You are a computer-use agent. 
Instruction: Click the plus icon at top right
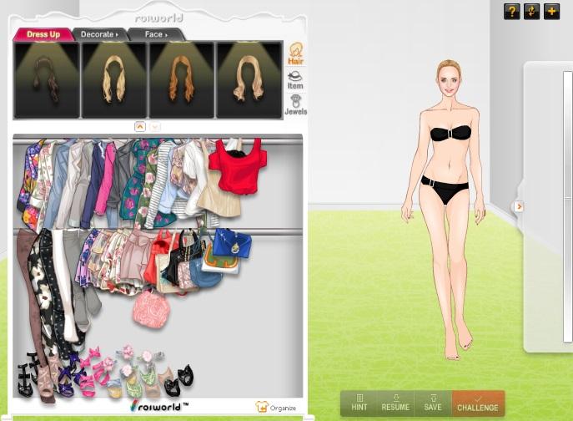click(551, 11)
